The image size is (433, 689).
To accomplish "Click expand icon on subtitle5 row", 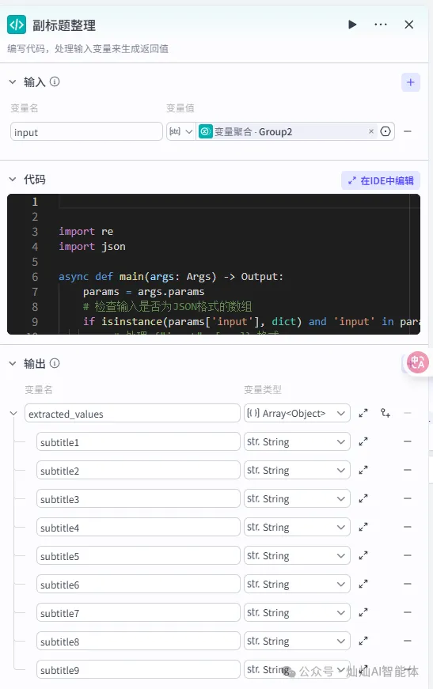I will pyautogui.click(x=363, y=556).
